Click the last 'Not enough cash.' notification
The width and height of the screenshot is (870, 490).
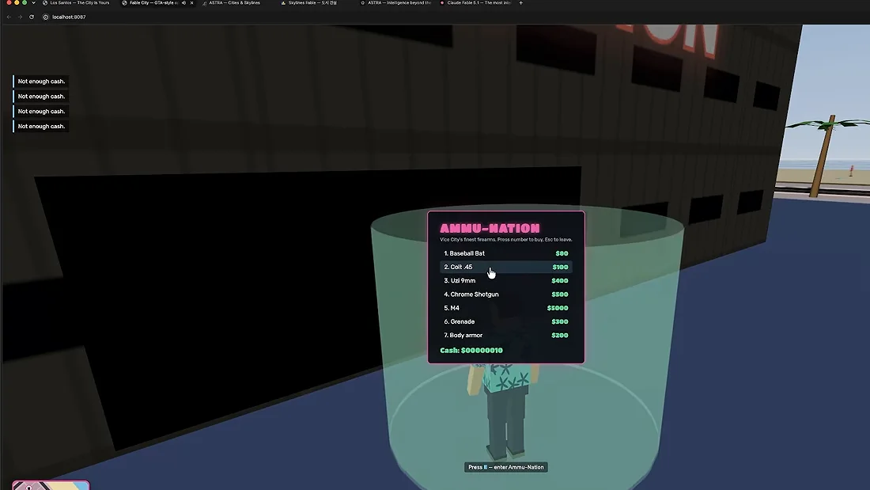41,126
